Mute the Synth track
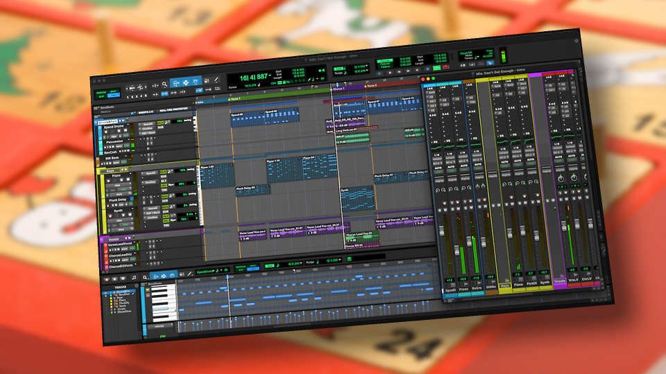Viewport: 666px width, 374px height. (130, 215)
